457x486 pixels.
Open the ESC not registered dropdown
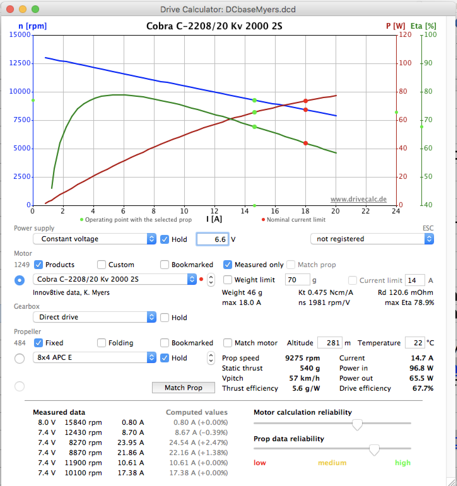click(x=372, y=239)
